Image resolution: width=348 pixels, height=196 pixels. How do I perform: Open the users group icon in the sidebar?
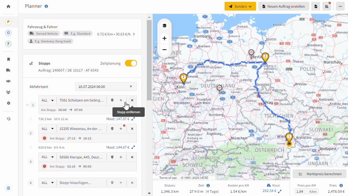8,92
